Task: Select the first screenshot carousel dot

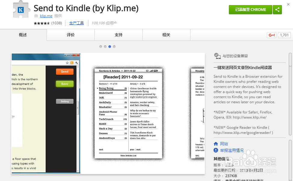Action: pyautogui.click(x=101, y=47)
